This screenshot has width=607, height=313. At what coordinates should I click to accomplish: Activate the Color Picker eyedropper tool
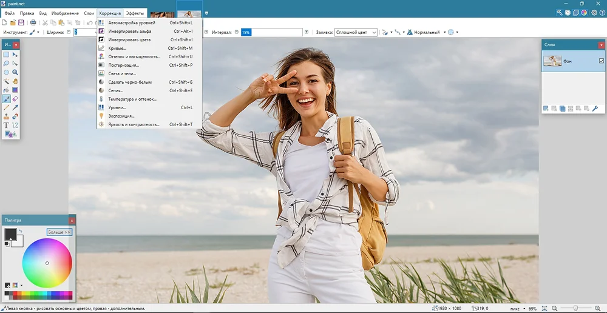(15, 107)
